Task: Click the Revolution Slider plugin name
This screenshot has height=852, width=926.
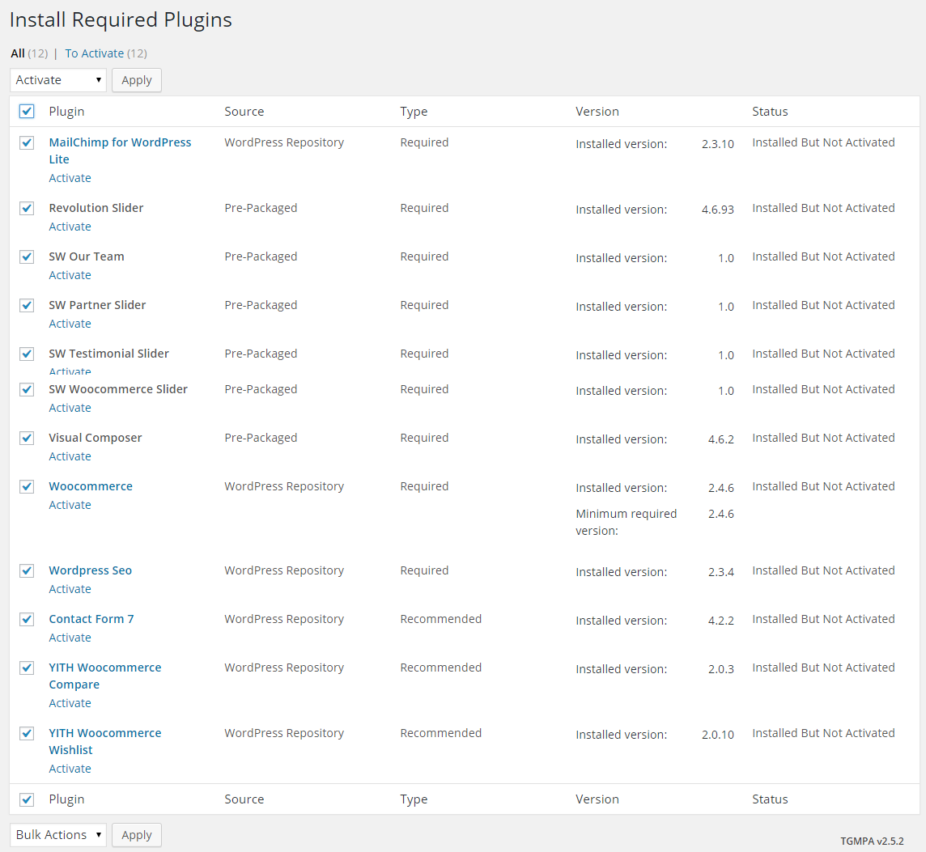Action: point(96,208)
